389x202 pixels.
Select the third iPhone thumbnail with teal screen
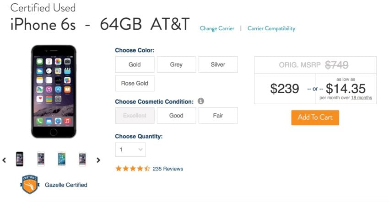coord(61,159)
